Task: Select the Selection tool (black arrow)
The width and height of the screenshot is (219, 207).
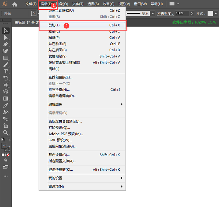Action: pyautogui.click(x=6, y=31)
